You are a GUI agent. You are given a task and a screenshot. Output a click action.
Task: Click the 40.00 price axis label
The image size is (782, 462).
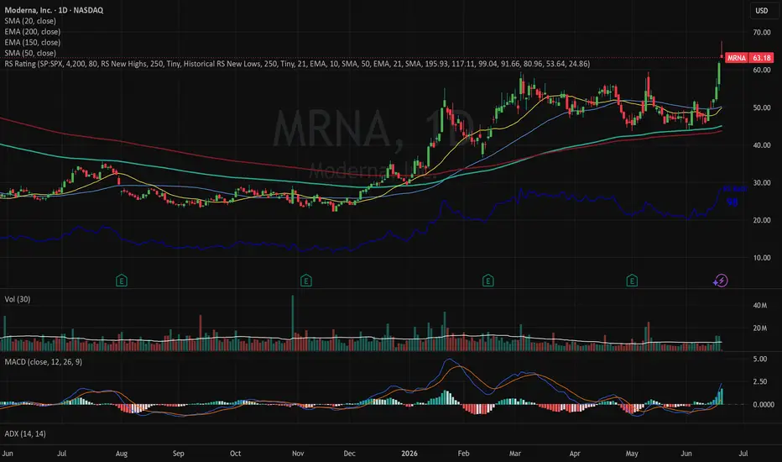pyautogui.click(x=762, y=145)
